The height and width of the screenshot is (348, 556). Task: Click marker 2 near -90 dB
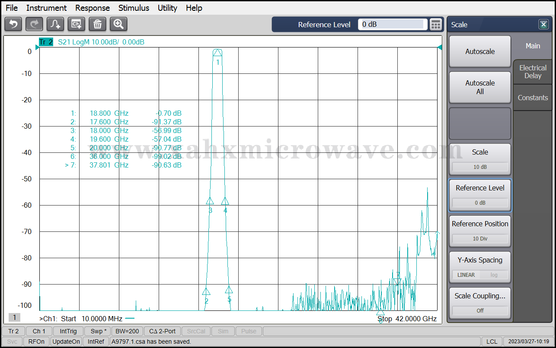tap(206, 291)
